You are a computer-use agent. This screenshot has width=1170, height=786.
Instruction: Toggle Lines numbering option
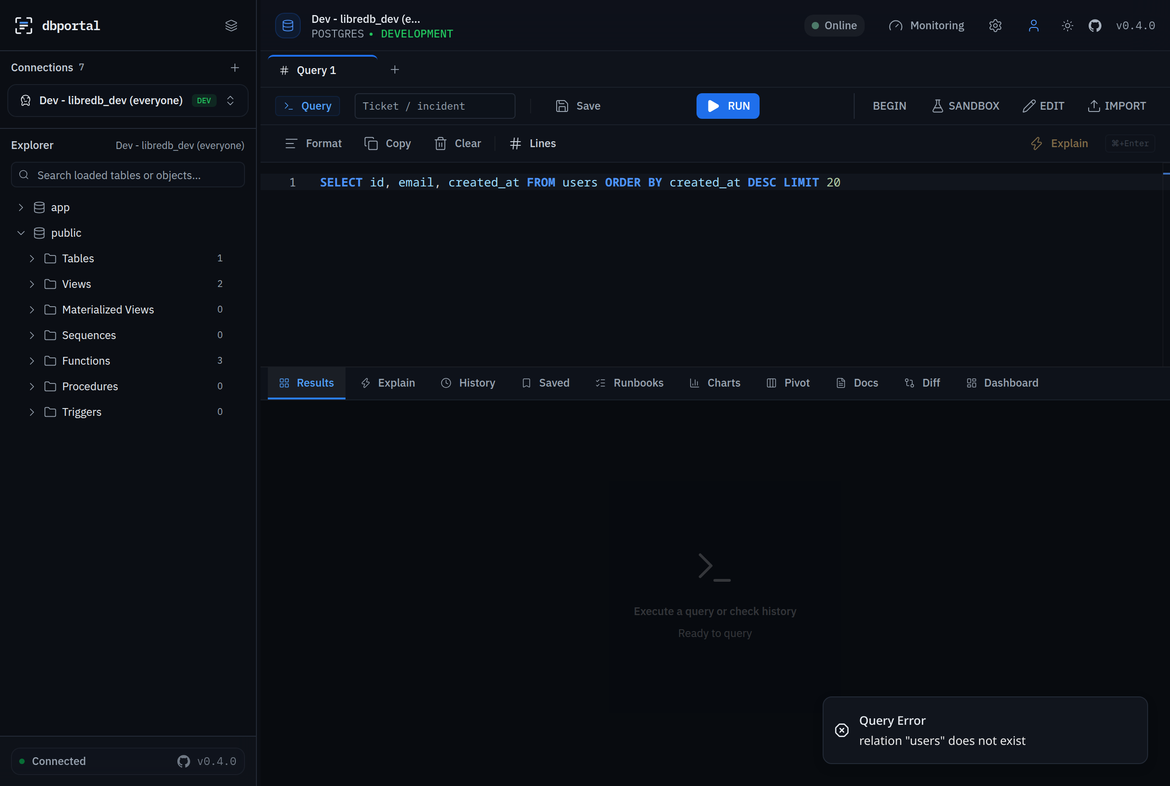point(533,143)
